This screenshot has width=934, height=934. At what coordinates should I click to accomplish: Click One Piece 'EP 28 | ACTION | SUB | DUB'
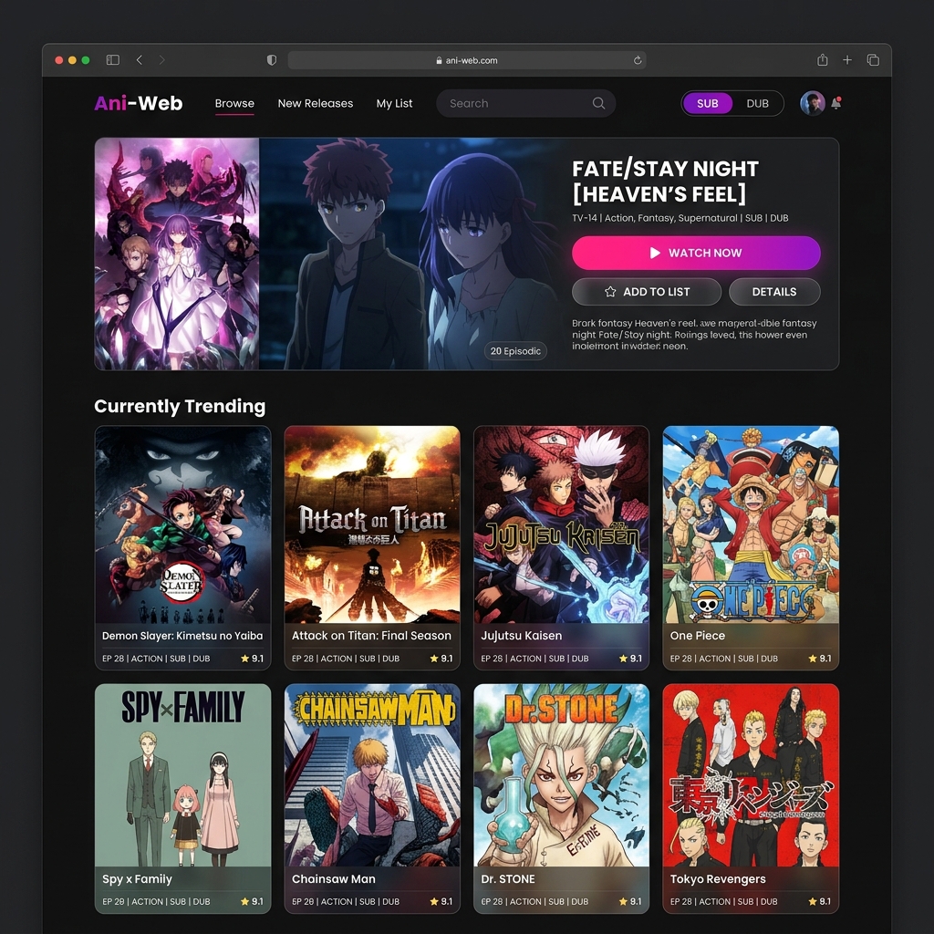(x=723, y=659)
